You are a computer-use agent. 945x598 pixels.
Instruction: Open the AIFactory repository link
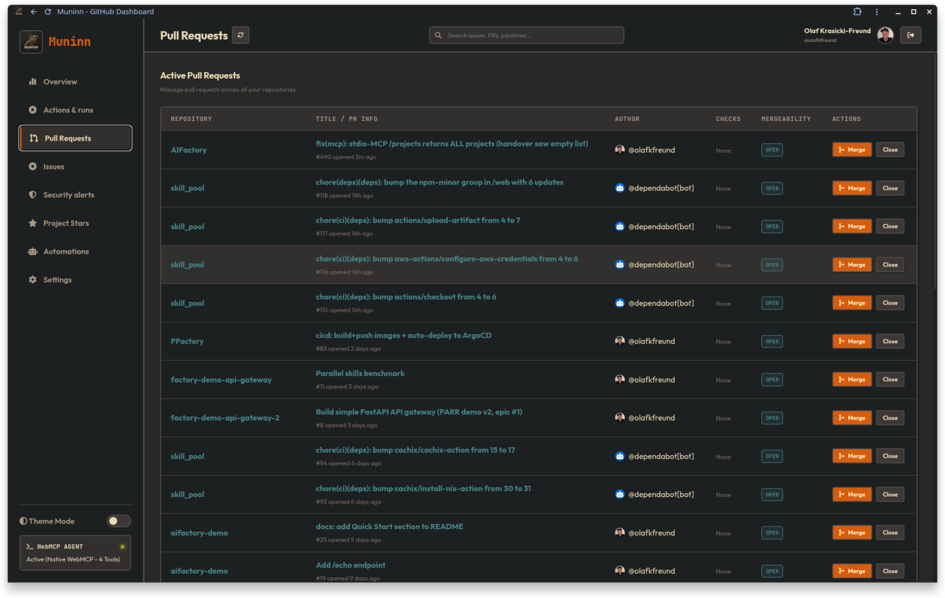point(189,150)
